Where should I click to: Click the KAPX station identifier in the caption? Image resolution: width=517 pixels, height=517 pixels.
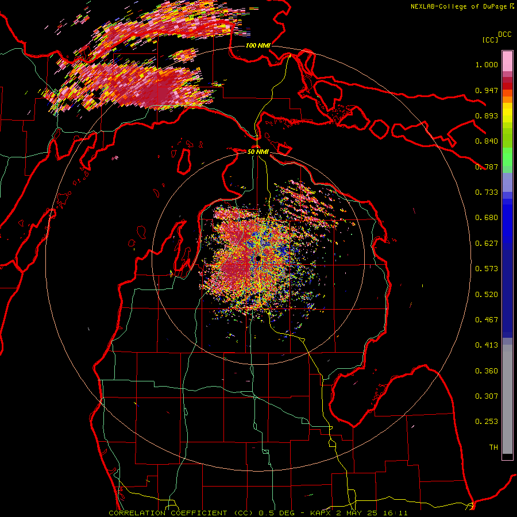pos(320,513)
